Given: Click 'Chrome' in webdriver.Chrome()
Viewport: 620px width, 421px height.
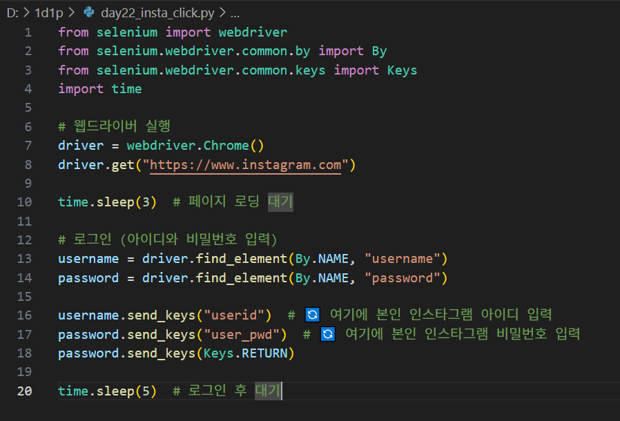Looking at the screenshot, I should pyautogui.click(x=226, y=146).
